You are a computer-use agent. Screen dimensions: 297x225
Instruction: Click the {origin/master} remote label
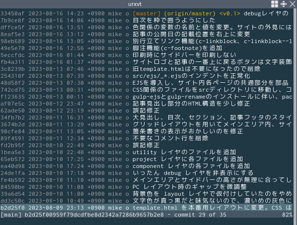[x=190, y=13]
